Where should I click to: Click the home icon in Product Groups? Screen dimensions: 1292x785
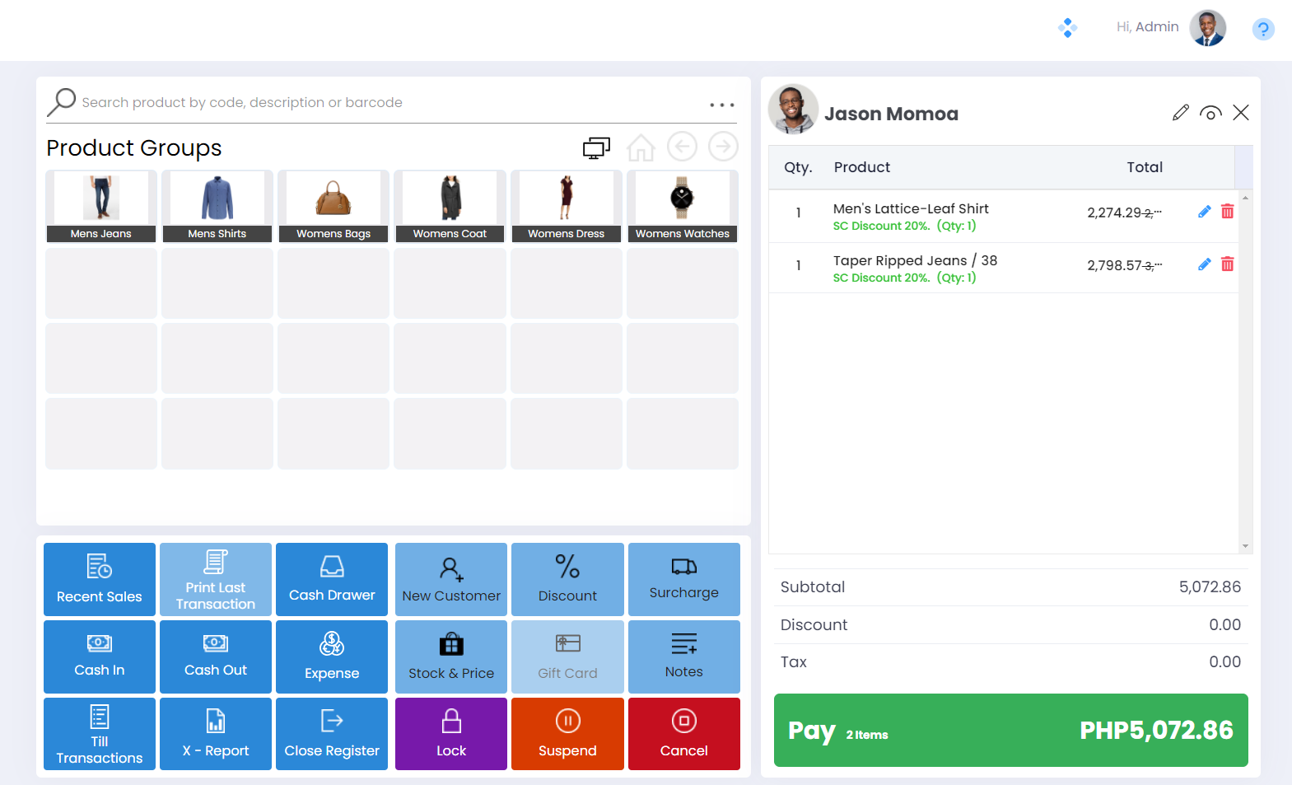(640, 147)
